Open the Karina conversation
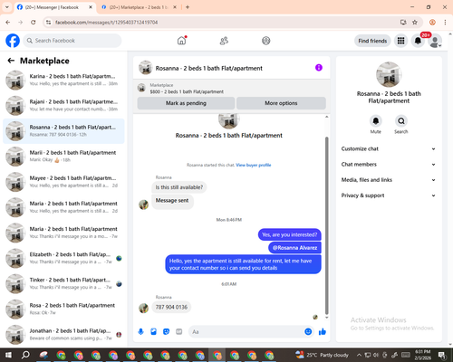This screenshot has height=362, width=453. [x=63, y=80]
